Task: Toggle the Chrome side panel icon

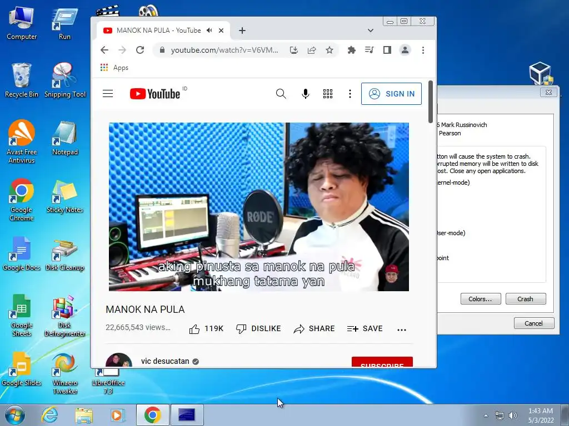Action: [387, 50]
